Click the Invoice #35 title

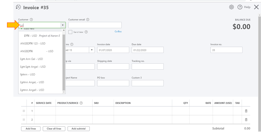(x=36, y=8)
